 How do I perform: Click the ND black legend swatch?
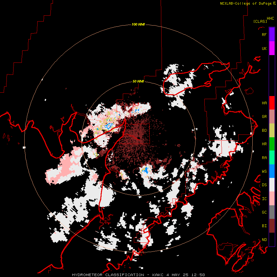[272, 239]
